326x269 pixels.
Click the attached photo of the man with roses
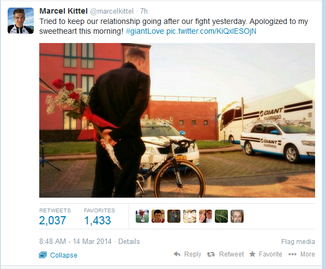tap(177, 120)
